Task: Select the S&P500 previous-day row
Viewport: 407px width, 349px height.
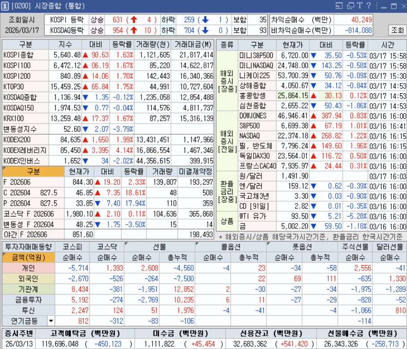Action: (322, 126)
